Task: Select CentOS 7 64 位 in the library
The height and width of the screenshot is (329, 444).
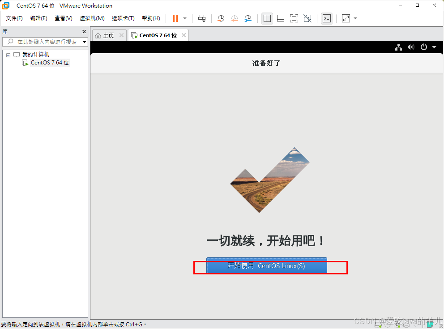Action: [x=50, y=63]
